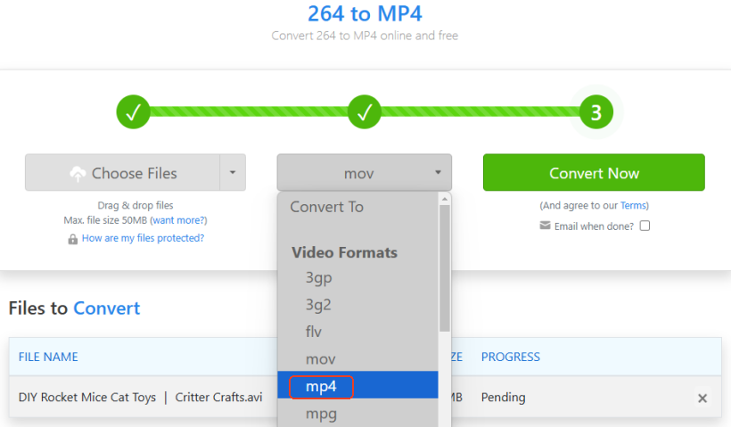Open the Choose Files source dropdown arrow

tap(232, 173)
